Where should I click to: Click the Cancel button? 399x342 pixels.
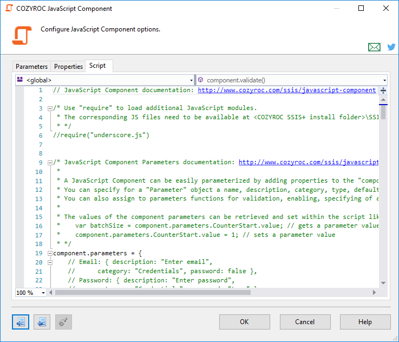305,322
